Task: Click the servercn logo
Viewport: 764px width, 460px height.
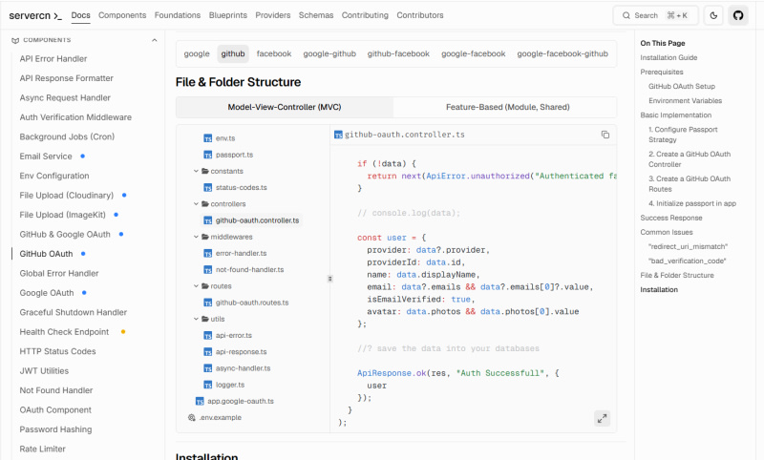Action: pos(35,15)
